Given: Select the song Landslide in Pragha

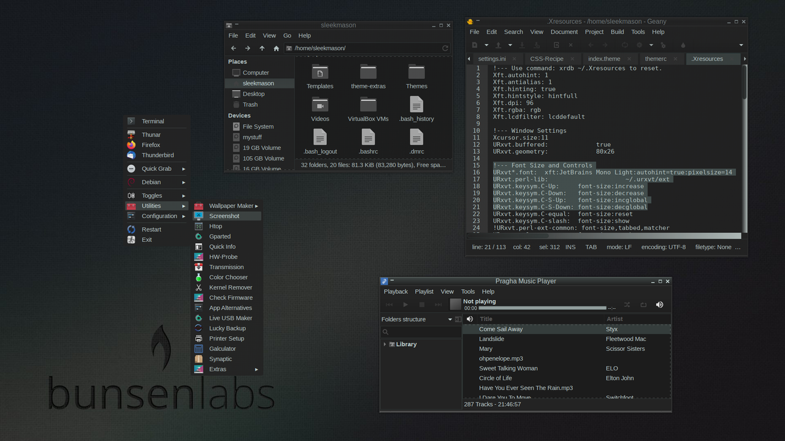Looking at the screenshot, I should click(x=567, y=339).
